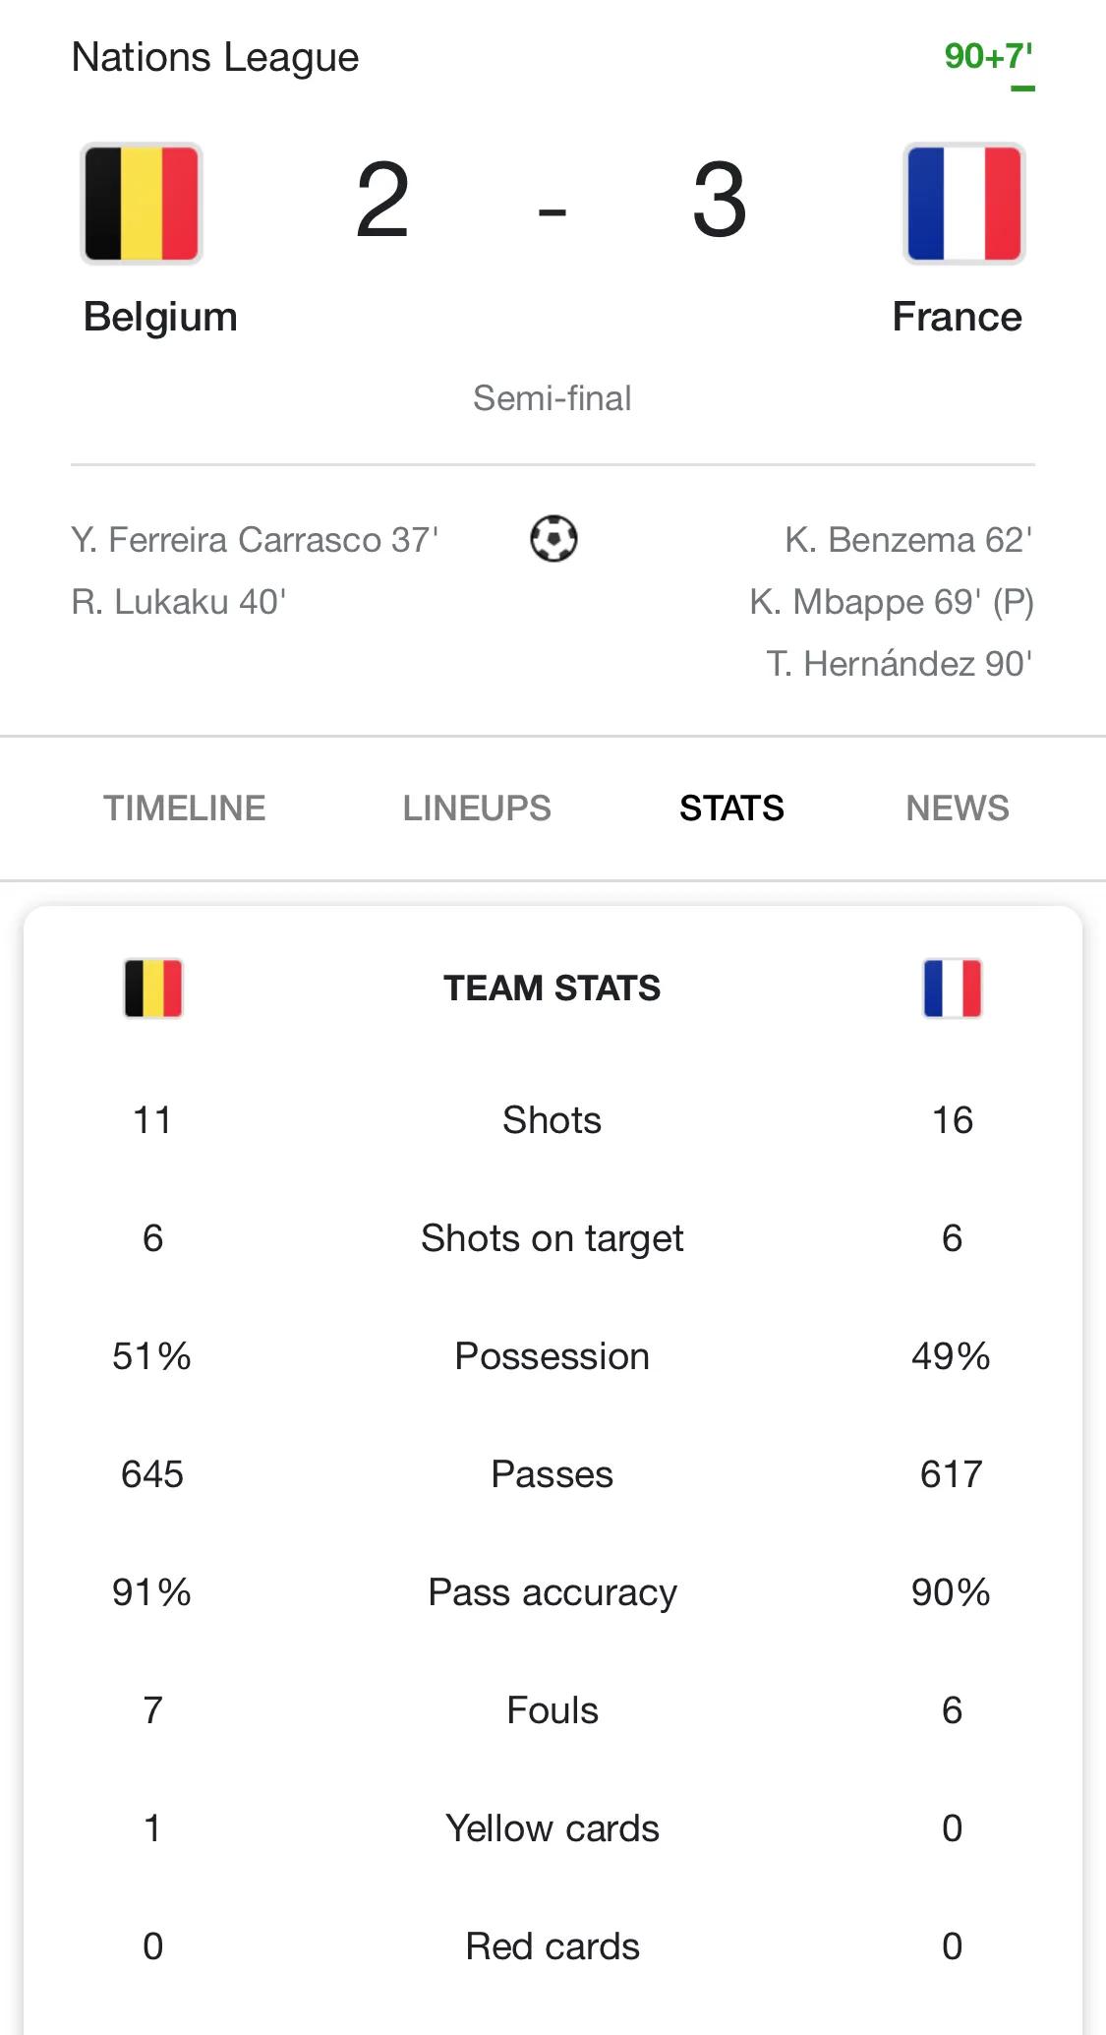
Task: Tap the Nations League competition title
Action: [x=215, y=57]
